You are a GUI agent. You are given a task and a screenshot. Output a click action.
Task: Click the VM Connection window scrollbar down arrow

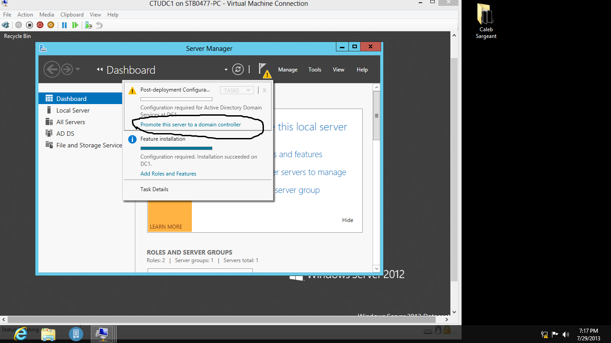tap(454, 312)
